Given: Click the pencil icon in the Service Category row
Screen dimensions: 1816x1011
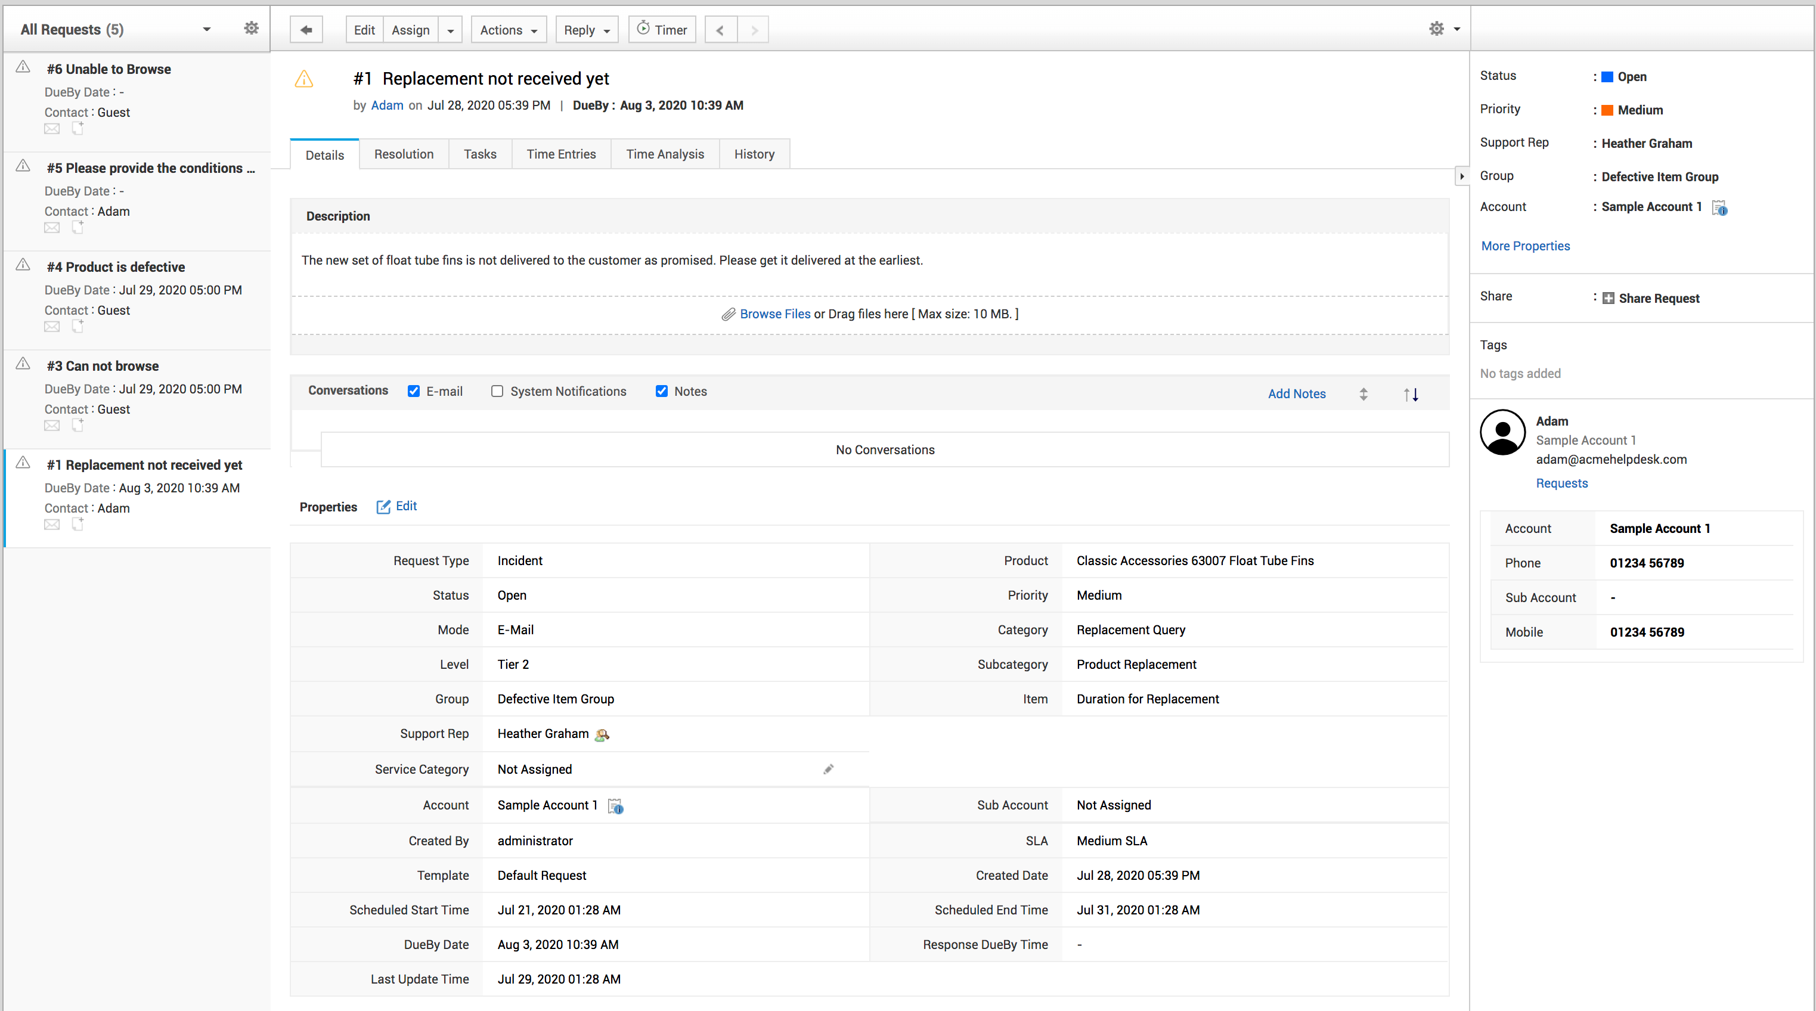Looking at the screenshot, I should 828,769.
